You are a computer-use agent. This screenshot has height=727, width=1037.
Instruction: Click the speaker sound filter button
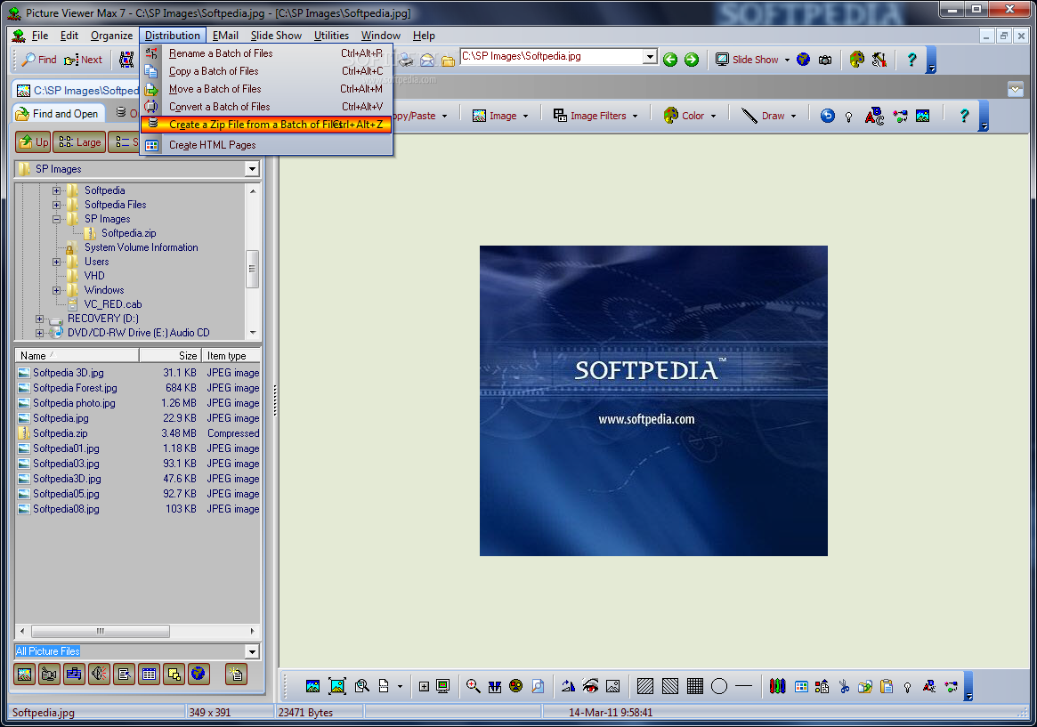click(x=99, y=674)
